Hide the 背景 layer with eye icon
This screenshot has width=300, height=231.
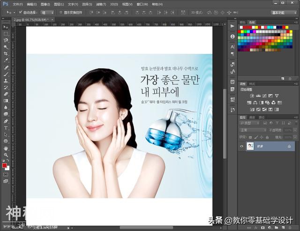(242, 146)
